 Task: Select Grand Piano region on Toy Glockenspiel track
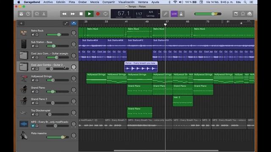(140, 112)
